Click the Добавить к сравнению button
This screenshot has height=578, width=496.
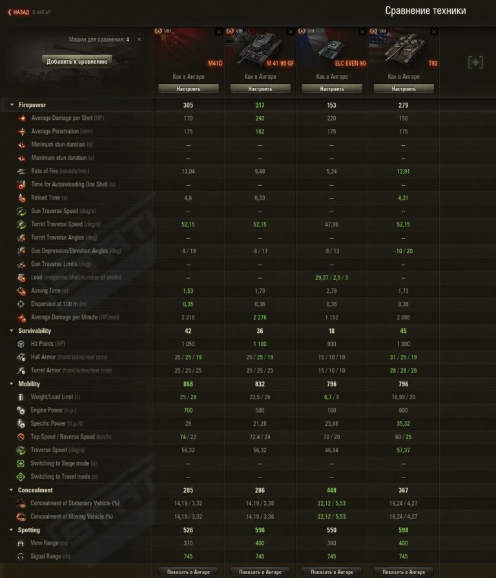(x=77, y=61)
